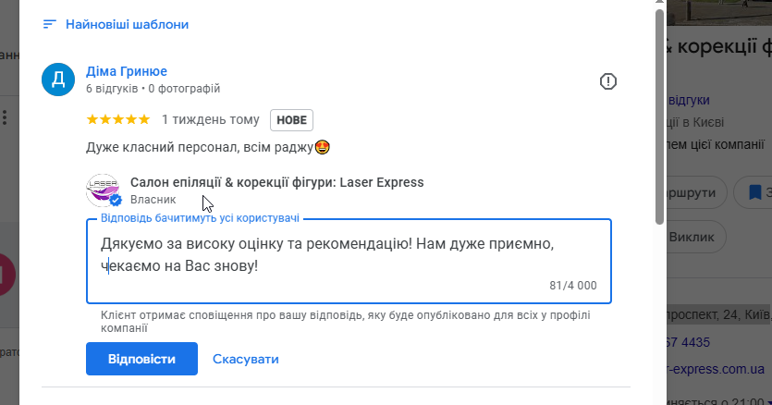Cancel the reply with Скасувати
Screen dimensions: 772x405
tap(245, 359)
